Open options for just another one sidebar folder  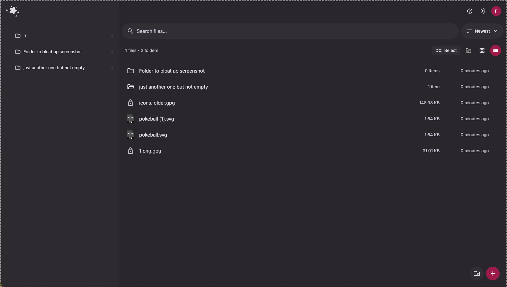pyautogui.click(x=112, y=68)
